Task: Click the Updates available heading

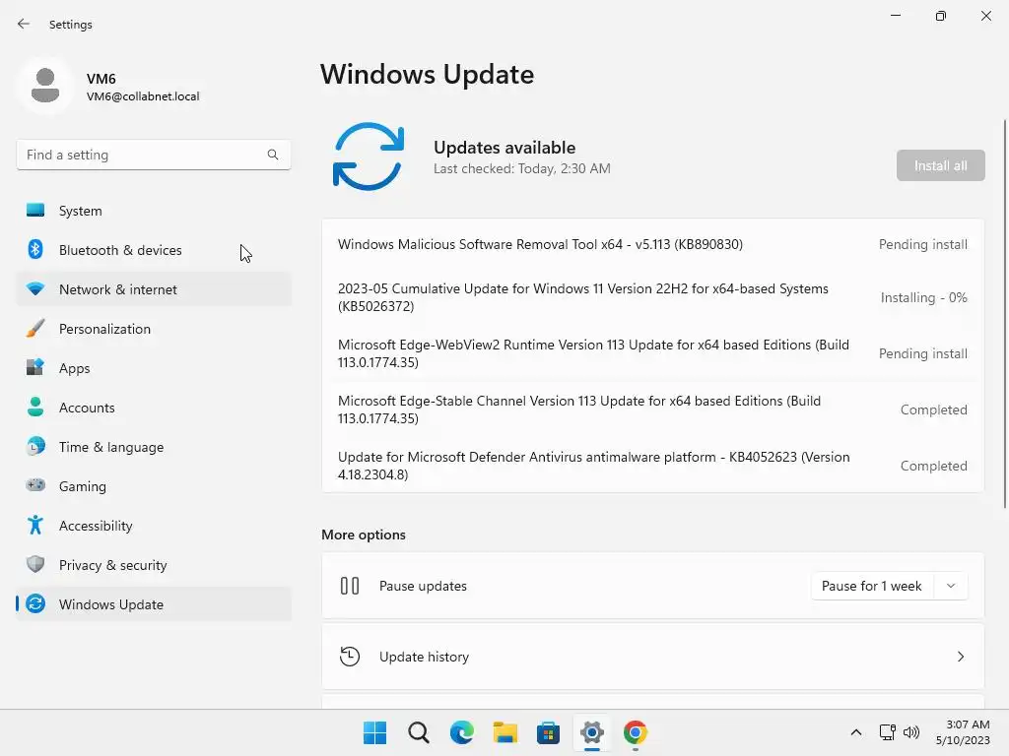Action: point(504,148)
